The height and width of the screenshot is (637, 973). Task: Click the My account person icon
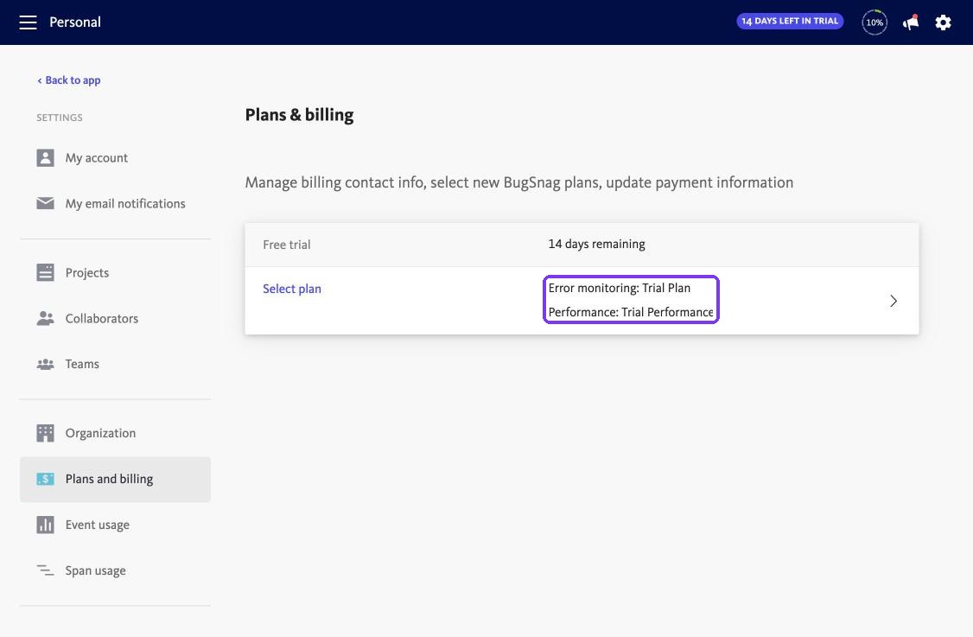click(45, 157)
